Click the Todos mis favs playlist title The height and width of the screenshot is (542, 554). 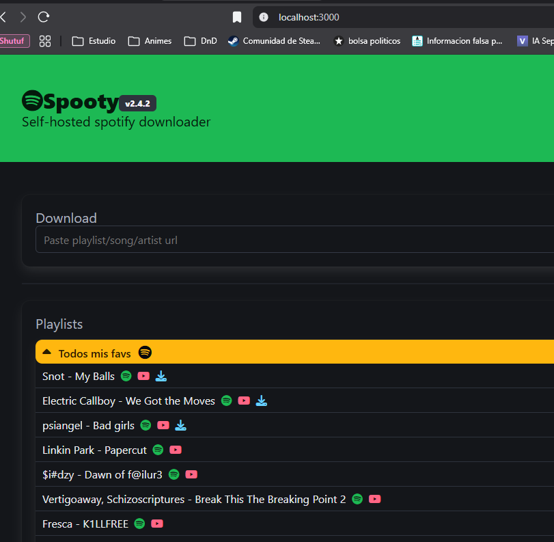pyautogui.click(x=94, y=353)
